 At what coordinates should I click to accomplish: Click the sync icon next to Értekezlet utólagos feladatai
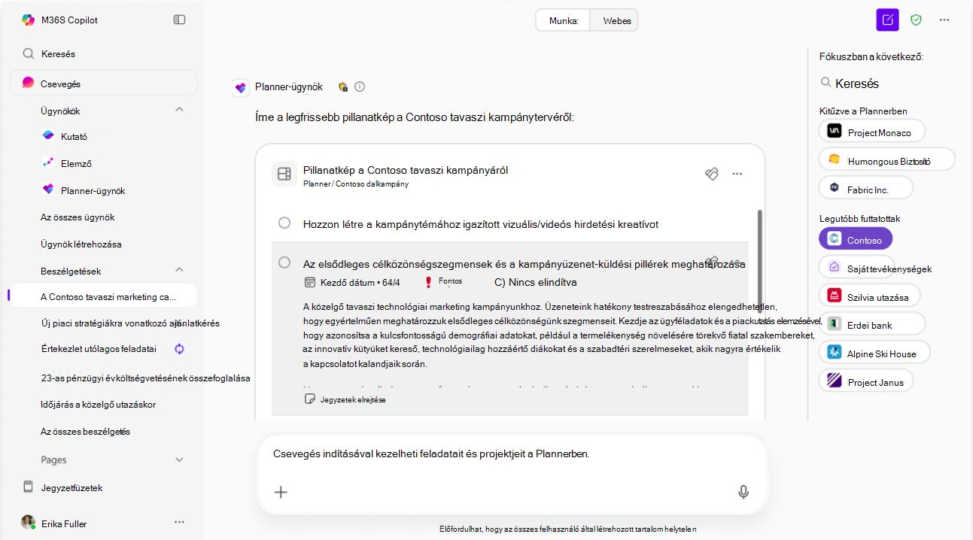179,349
